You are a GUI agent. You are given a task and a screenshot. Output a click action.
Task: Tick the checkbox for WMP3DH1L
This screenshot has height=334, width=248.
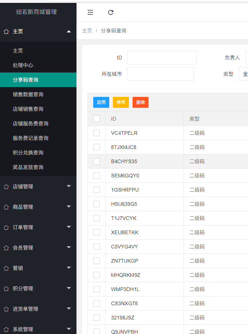click(97, 289)
